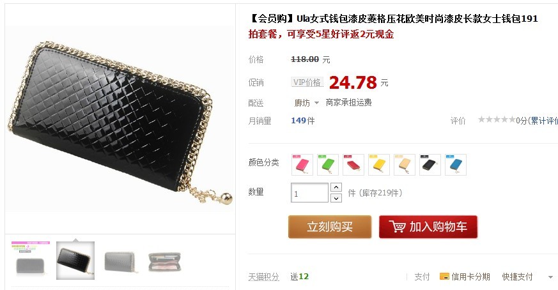Screen dimensions: 558x290
Task: Pick the red wallet color option
Action: (x=353, y=165)
